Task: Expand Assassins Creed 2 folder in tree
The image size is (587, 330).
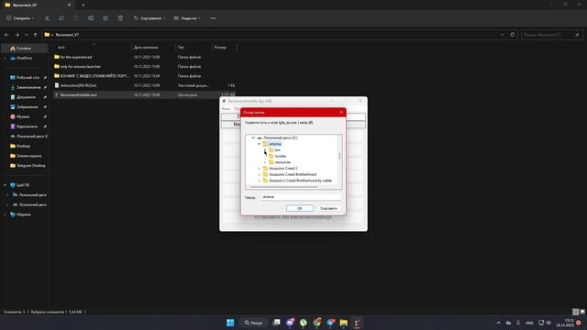Action: click(x=259, y=169)
